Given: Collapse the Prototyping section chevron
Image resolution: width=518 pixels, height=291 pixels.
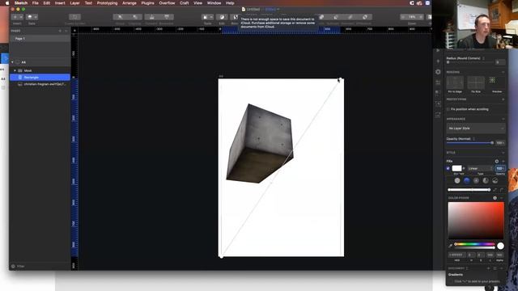Looking at the screenshot, I should (503, 99).
